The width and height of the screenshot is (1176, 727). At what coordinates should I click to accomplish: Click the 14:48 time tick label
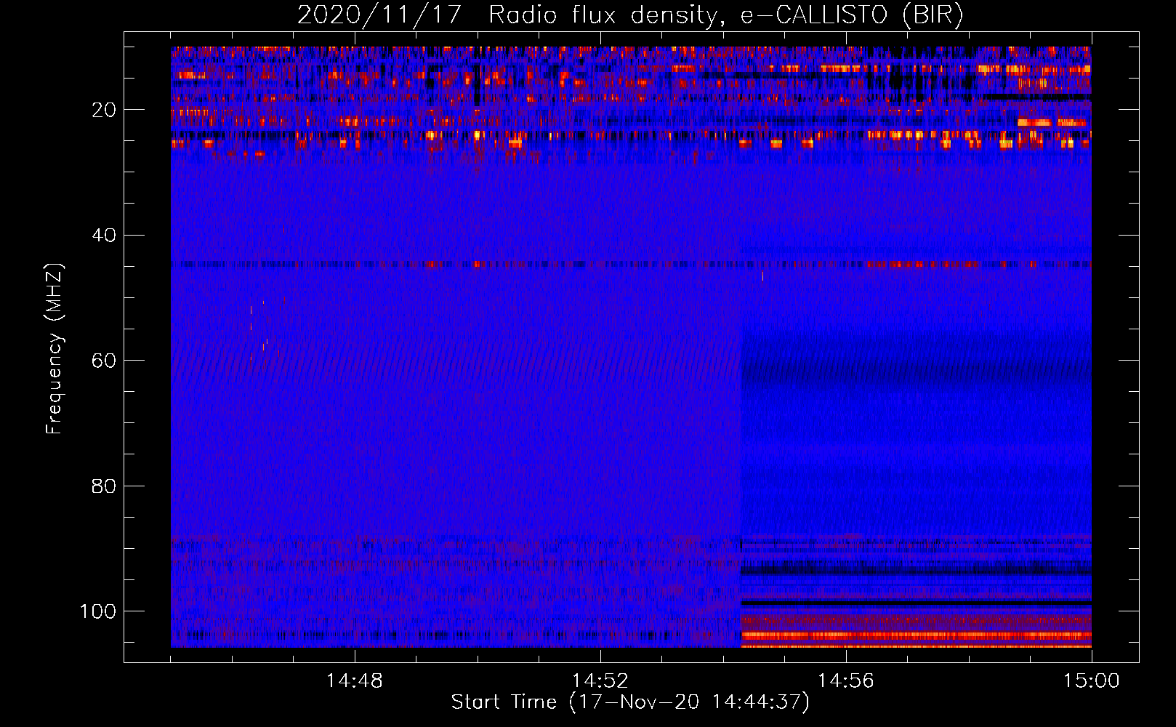click(355, 680)
